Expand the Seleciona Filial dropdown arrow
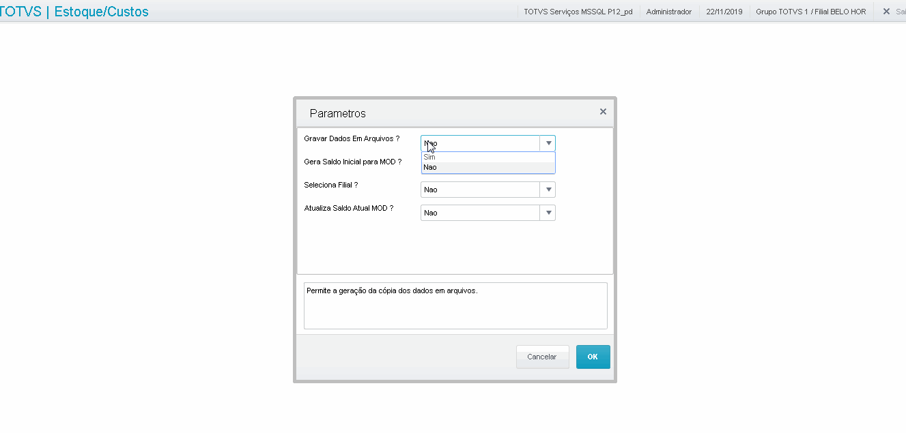The image size is (906, 433). click(548, 190)
